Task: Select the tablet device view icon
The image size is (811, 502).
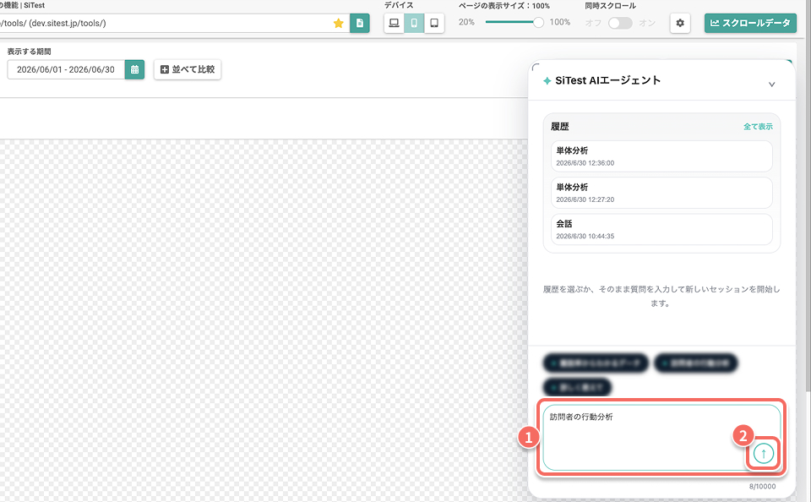Action: click(434, 23)
